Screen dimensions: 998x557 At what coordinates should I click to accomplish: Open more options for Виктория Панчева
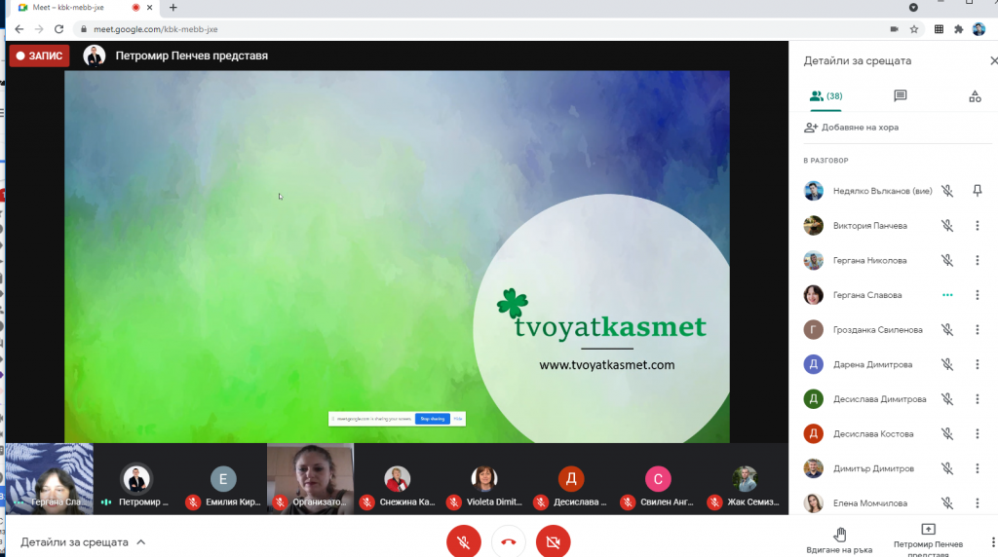[x=977, y=226]
